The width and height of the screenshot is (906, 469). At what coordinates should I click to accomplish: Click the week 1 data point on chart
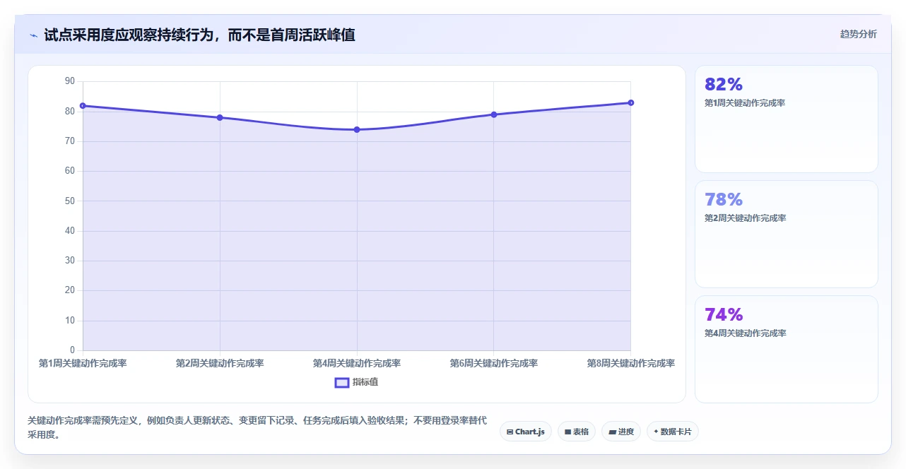pos(83,106)
